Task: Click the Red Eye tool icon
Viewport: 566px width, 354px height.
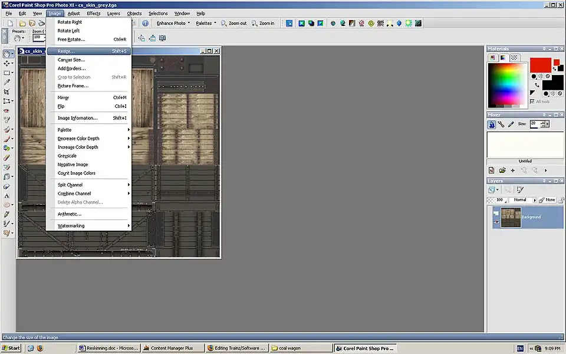Action: 7,110
